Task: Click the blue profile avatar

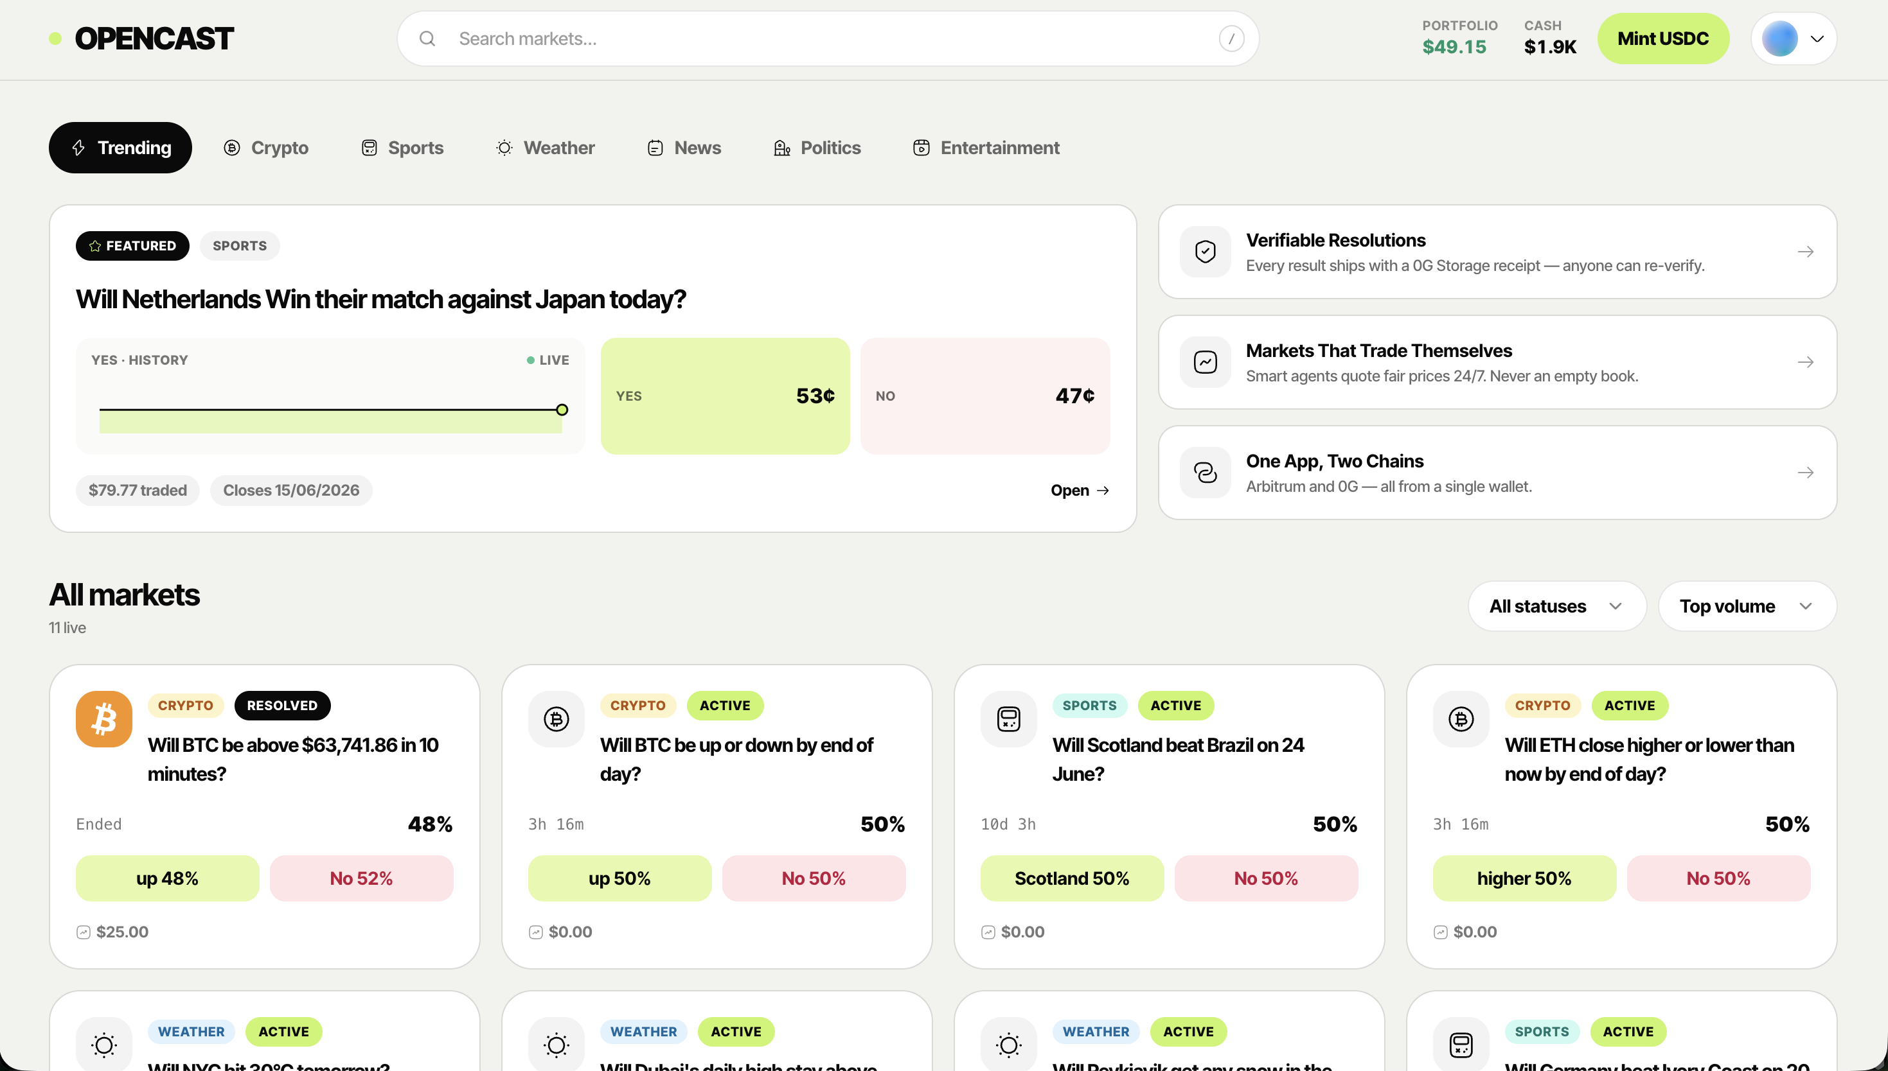Action: 1780,39
